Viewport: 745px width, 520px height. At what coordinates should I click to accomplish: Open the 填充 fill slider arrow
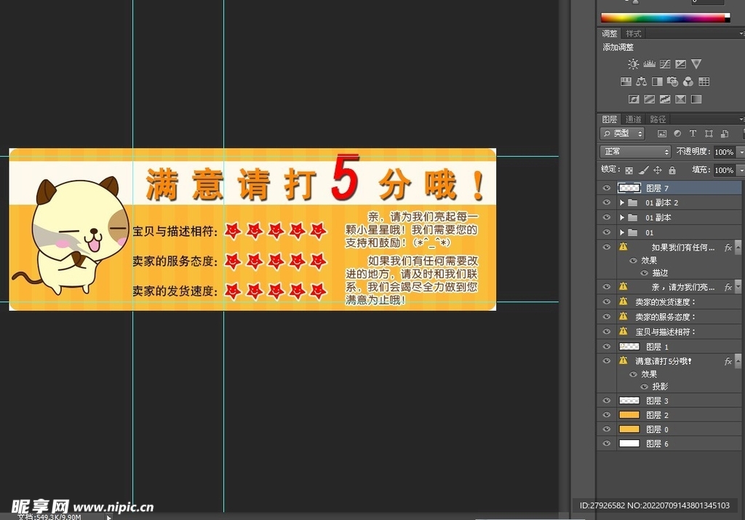point(741,170)
